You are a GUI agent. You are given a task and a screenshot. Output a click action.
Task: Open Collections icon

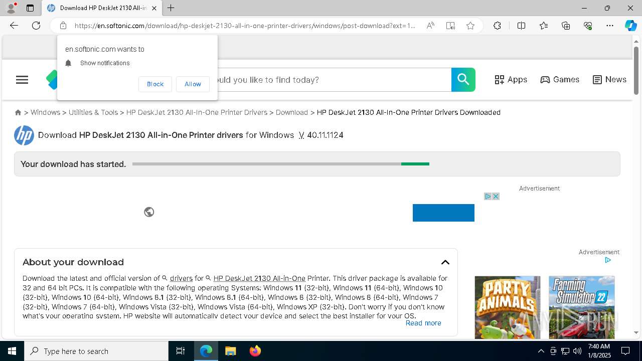(566, 26)
